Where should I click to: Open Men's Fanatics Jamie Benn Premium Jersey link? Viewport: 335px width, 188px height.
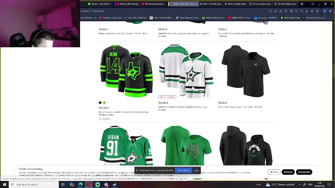point(124,113)
